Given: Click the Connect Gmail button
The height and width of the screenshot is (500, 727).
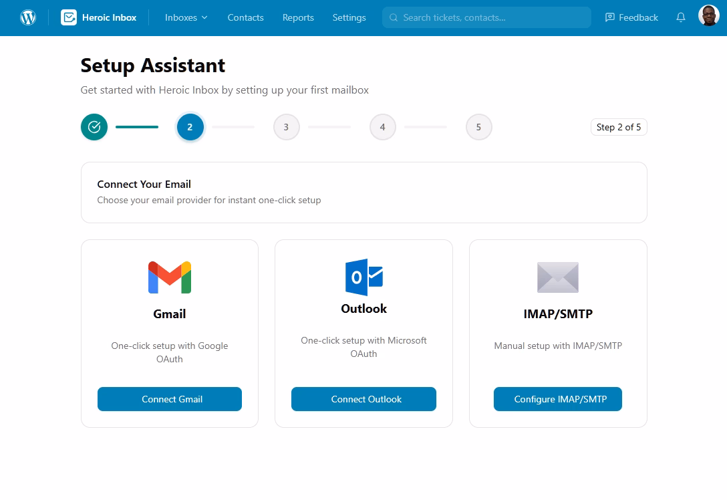Looking at the screenshot, I should [170, 399].
